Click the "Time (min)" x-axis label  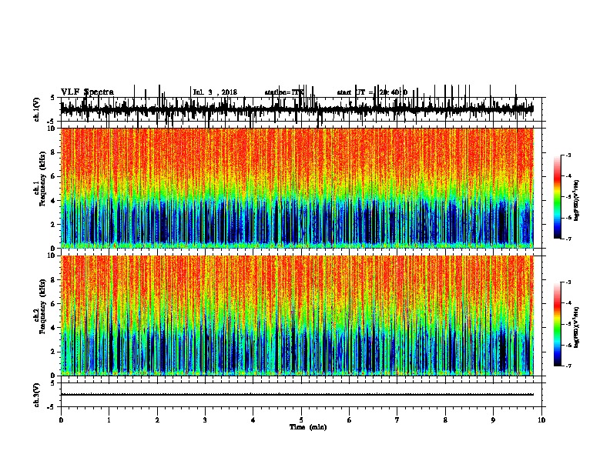click(308, 427)
